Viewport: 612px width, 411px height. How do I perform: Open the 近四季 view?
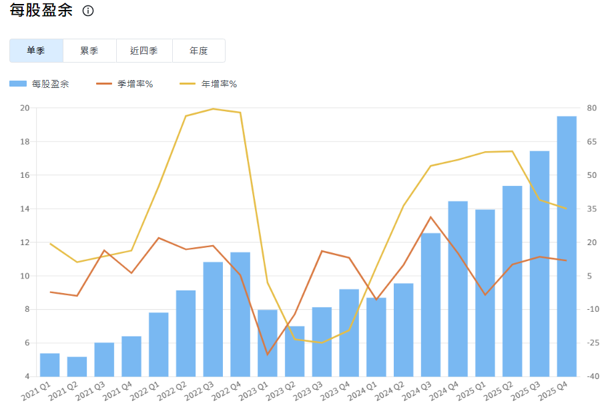pos(143,50)
